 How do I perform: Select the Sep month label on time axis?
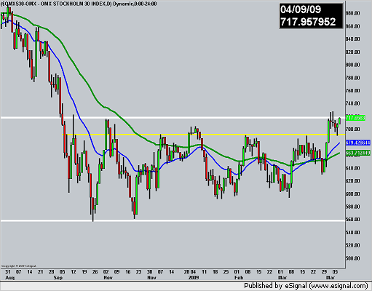pos(58,278)
